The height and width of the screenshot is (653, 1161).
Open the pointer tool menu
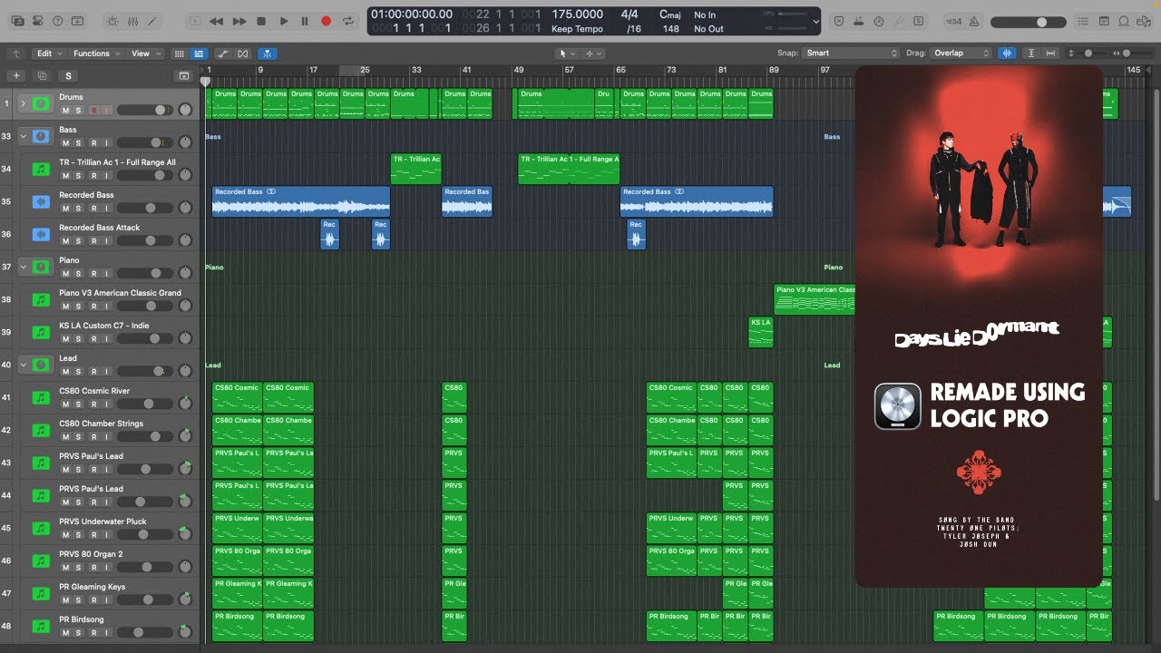567,54
